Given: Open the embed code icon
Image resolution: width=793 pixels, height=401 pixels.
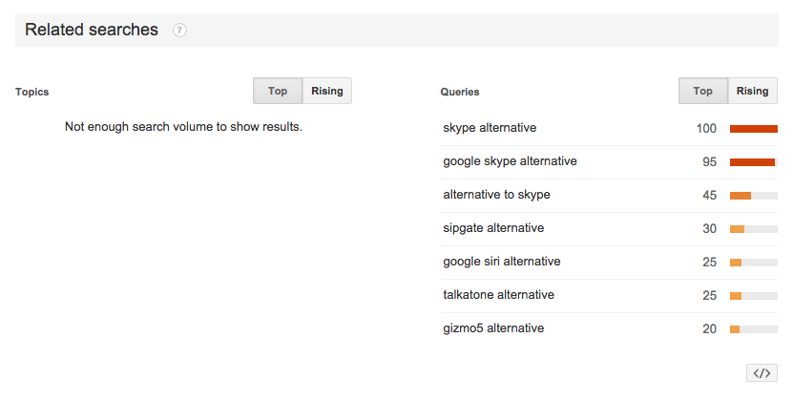Looking at the screenshot, I should (x=762, y=373).
